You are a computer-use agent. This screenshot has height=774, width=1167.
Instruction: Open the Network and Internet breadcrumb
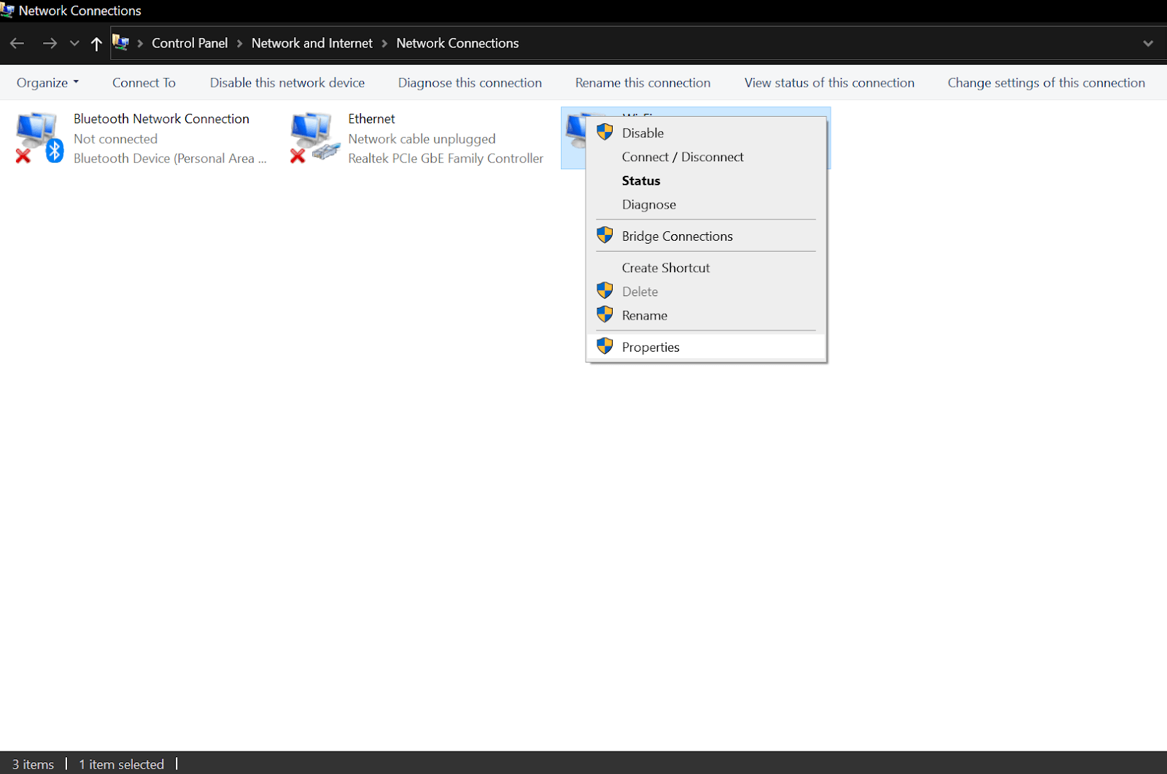(x=311, y=43)
